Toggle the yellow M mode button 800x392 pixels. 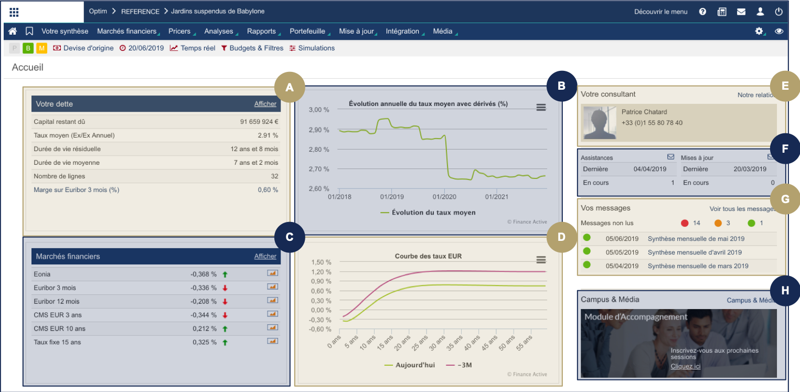[x=41, y=48]
